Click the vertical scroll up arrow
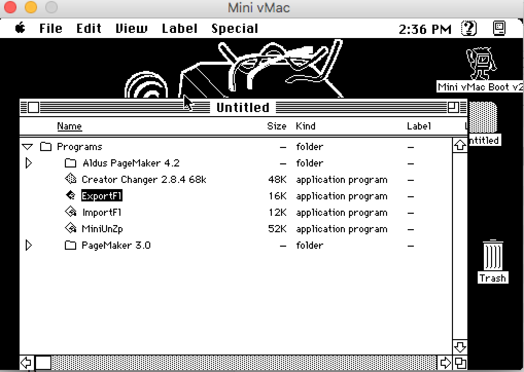 pyautogui.click(x=460, y=145)
